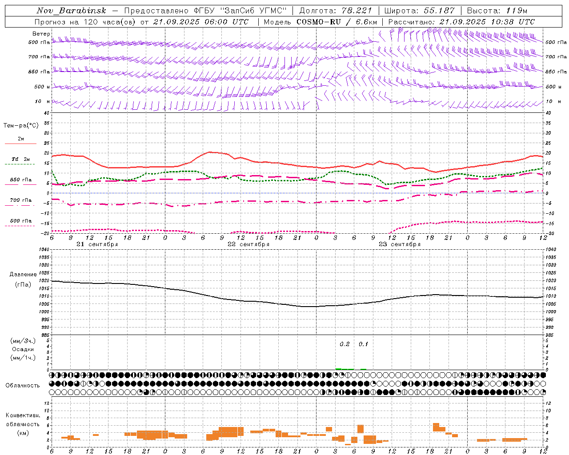The width and height of the screenshot is (569, 455).
Task: Click 'Рассчитано: 21.09.2025 10:38 UTC' text
Action: coord(461,22)
